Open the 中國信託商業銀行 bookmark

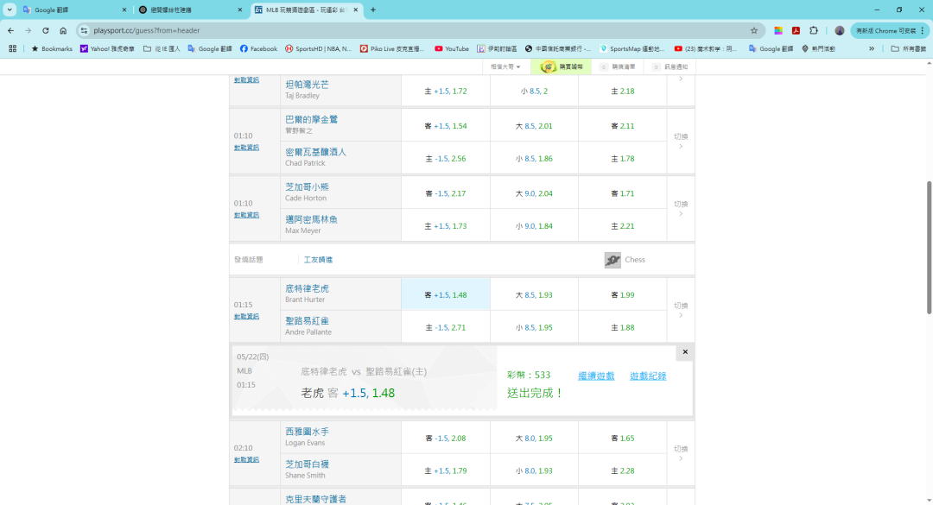tap(557, 49)
